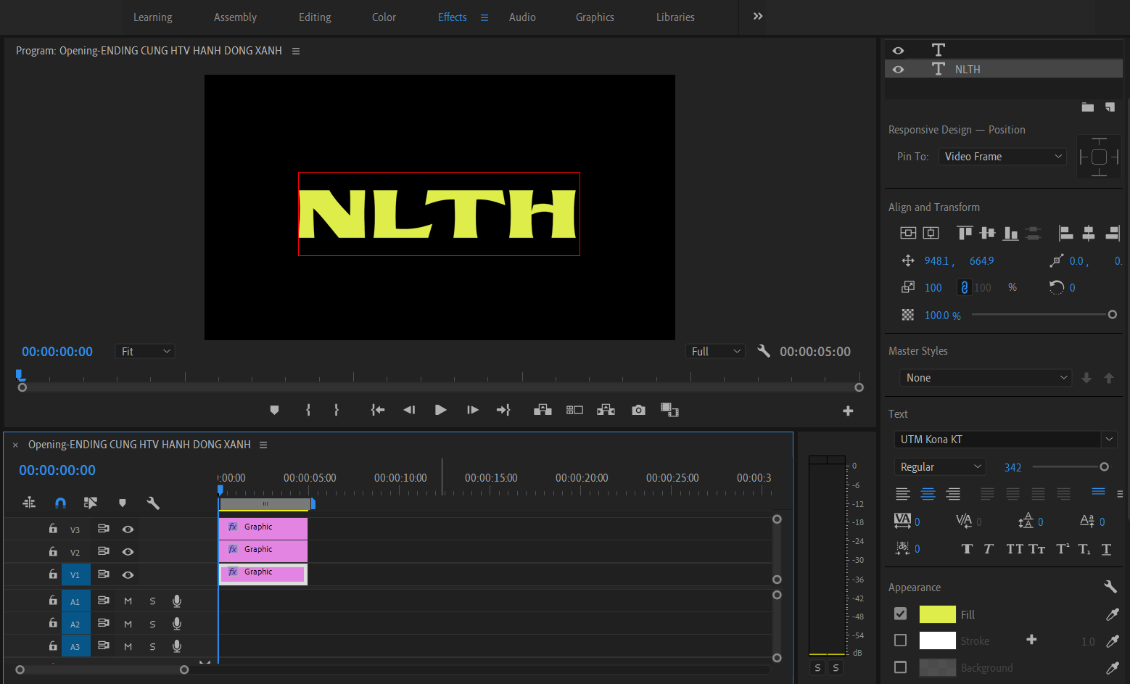Add a marker in the Program monitor
Viewport: 1130px width, 684px height.
(274, 410)
